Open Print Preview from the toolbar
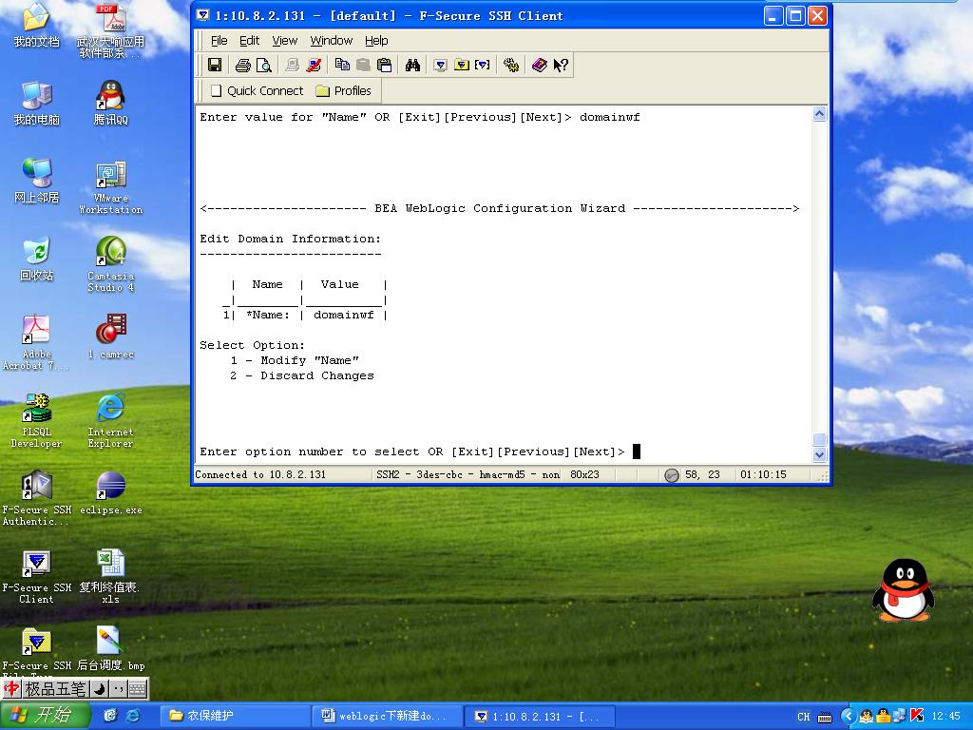The image size is (973, 730). coord(264,66)
